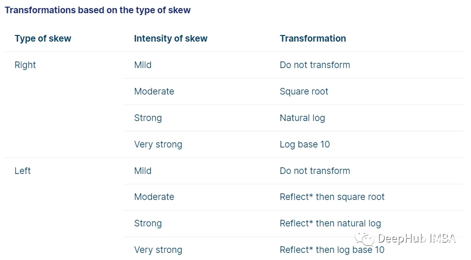Viewport: 471px width, 260px height.
Task: Click 'Do not transform' in Left Mild row
Action: point(315,171)
